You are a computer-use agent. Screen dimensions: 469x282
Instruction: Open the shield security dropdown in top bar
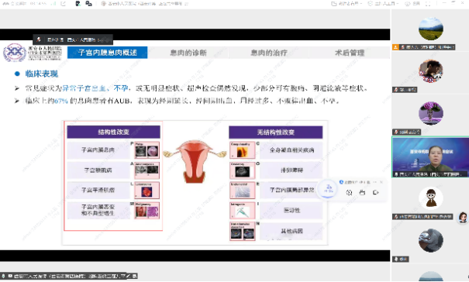(383, 4)
